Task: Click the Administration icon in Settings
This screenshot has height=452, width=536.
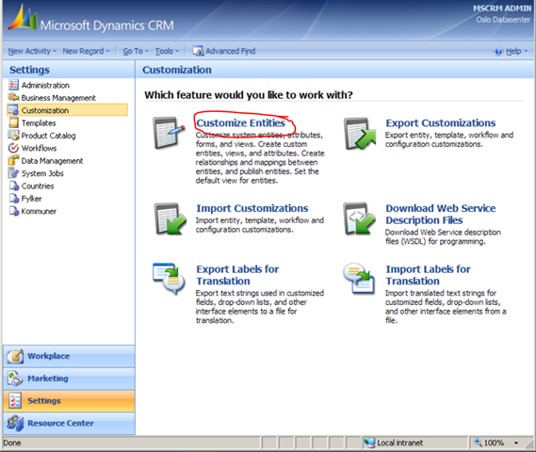Action: (14, 85)
